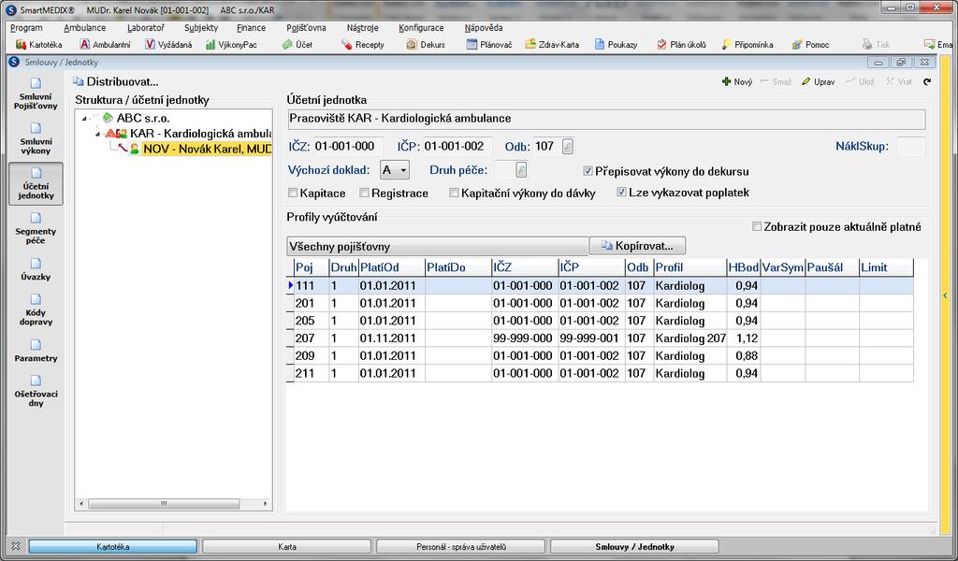Open Kartotéka from the toolbar
958x561 pixels.
(38, 45)
